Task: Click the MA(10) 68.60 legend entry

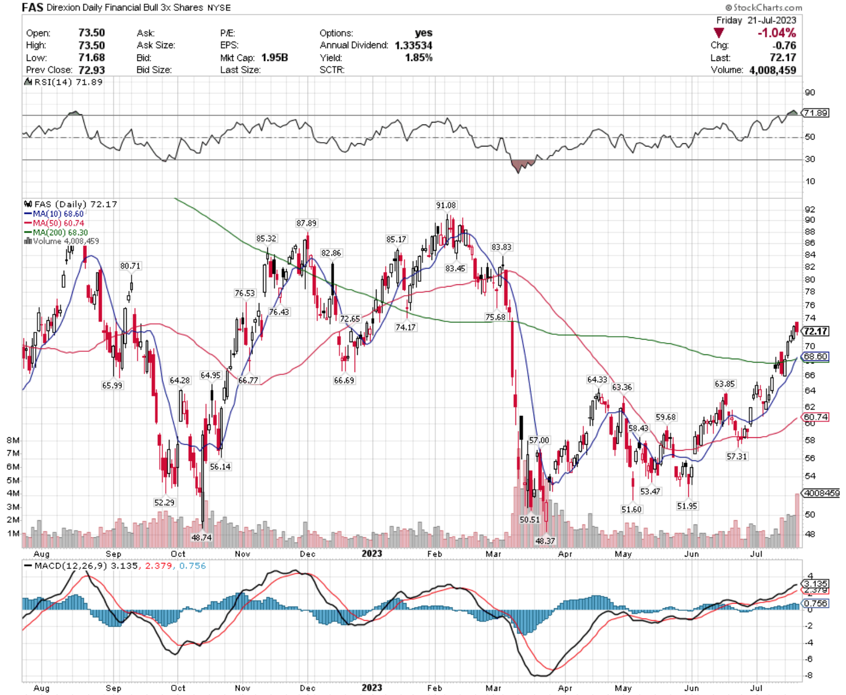Action: pos(54,214)
